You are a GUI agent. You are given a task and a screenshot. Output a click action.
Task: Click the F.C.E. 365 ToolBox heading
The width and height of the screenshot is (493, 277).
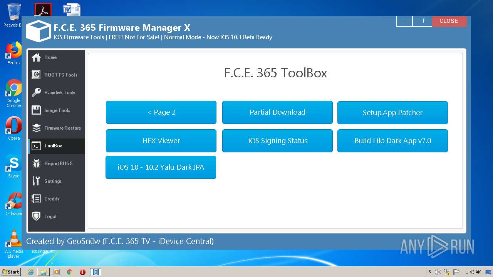coord(275,73)
